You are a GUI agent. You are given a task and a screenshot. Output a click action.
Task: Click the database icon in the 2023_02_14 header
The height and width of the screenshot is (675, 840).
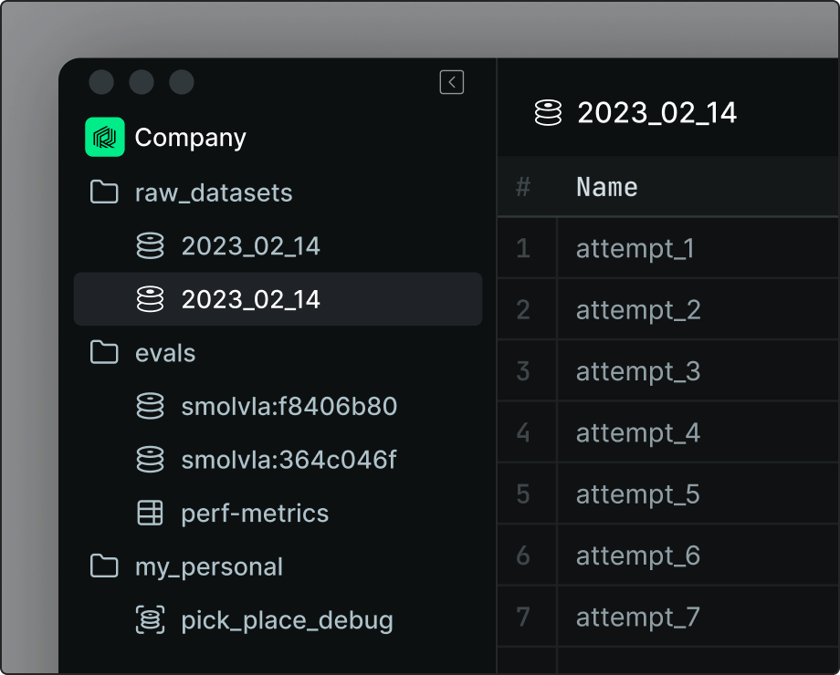pos(549,111)
